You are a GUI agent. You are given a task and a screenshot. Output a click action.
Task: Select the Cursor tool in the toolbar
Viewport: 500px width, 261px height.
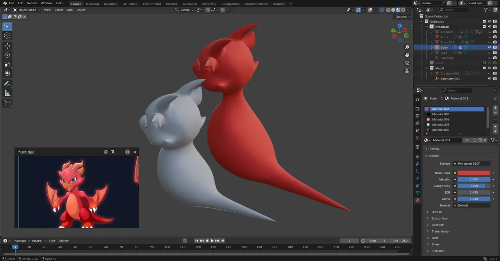[7, 36]
